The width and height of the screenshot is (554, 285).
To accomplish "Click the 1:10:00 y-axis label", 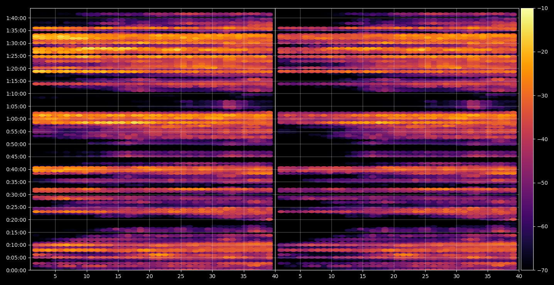I will coord(16,94).
